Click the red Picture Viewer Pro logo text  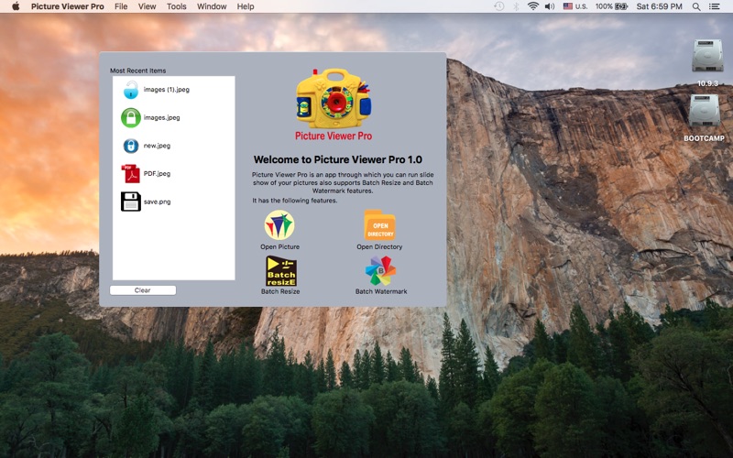tap(334, 136)
